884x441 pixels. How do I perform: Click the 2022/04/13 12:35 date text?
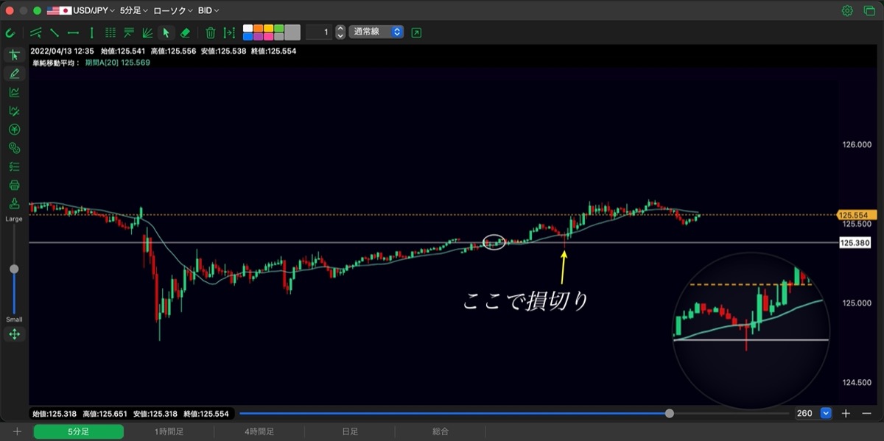click(x=62, y=52)
